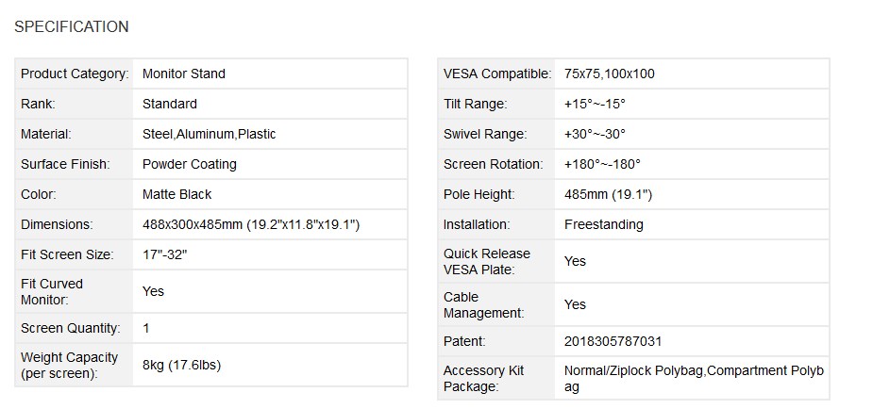Select the Accessory Kit Package polybag value

coord(694,379)
